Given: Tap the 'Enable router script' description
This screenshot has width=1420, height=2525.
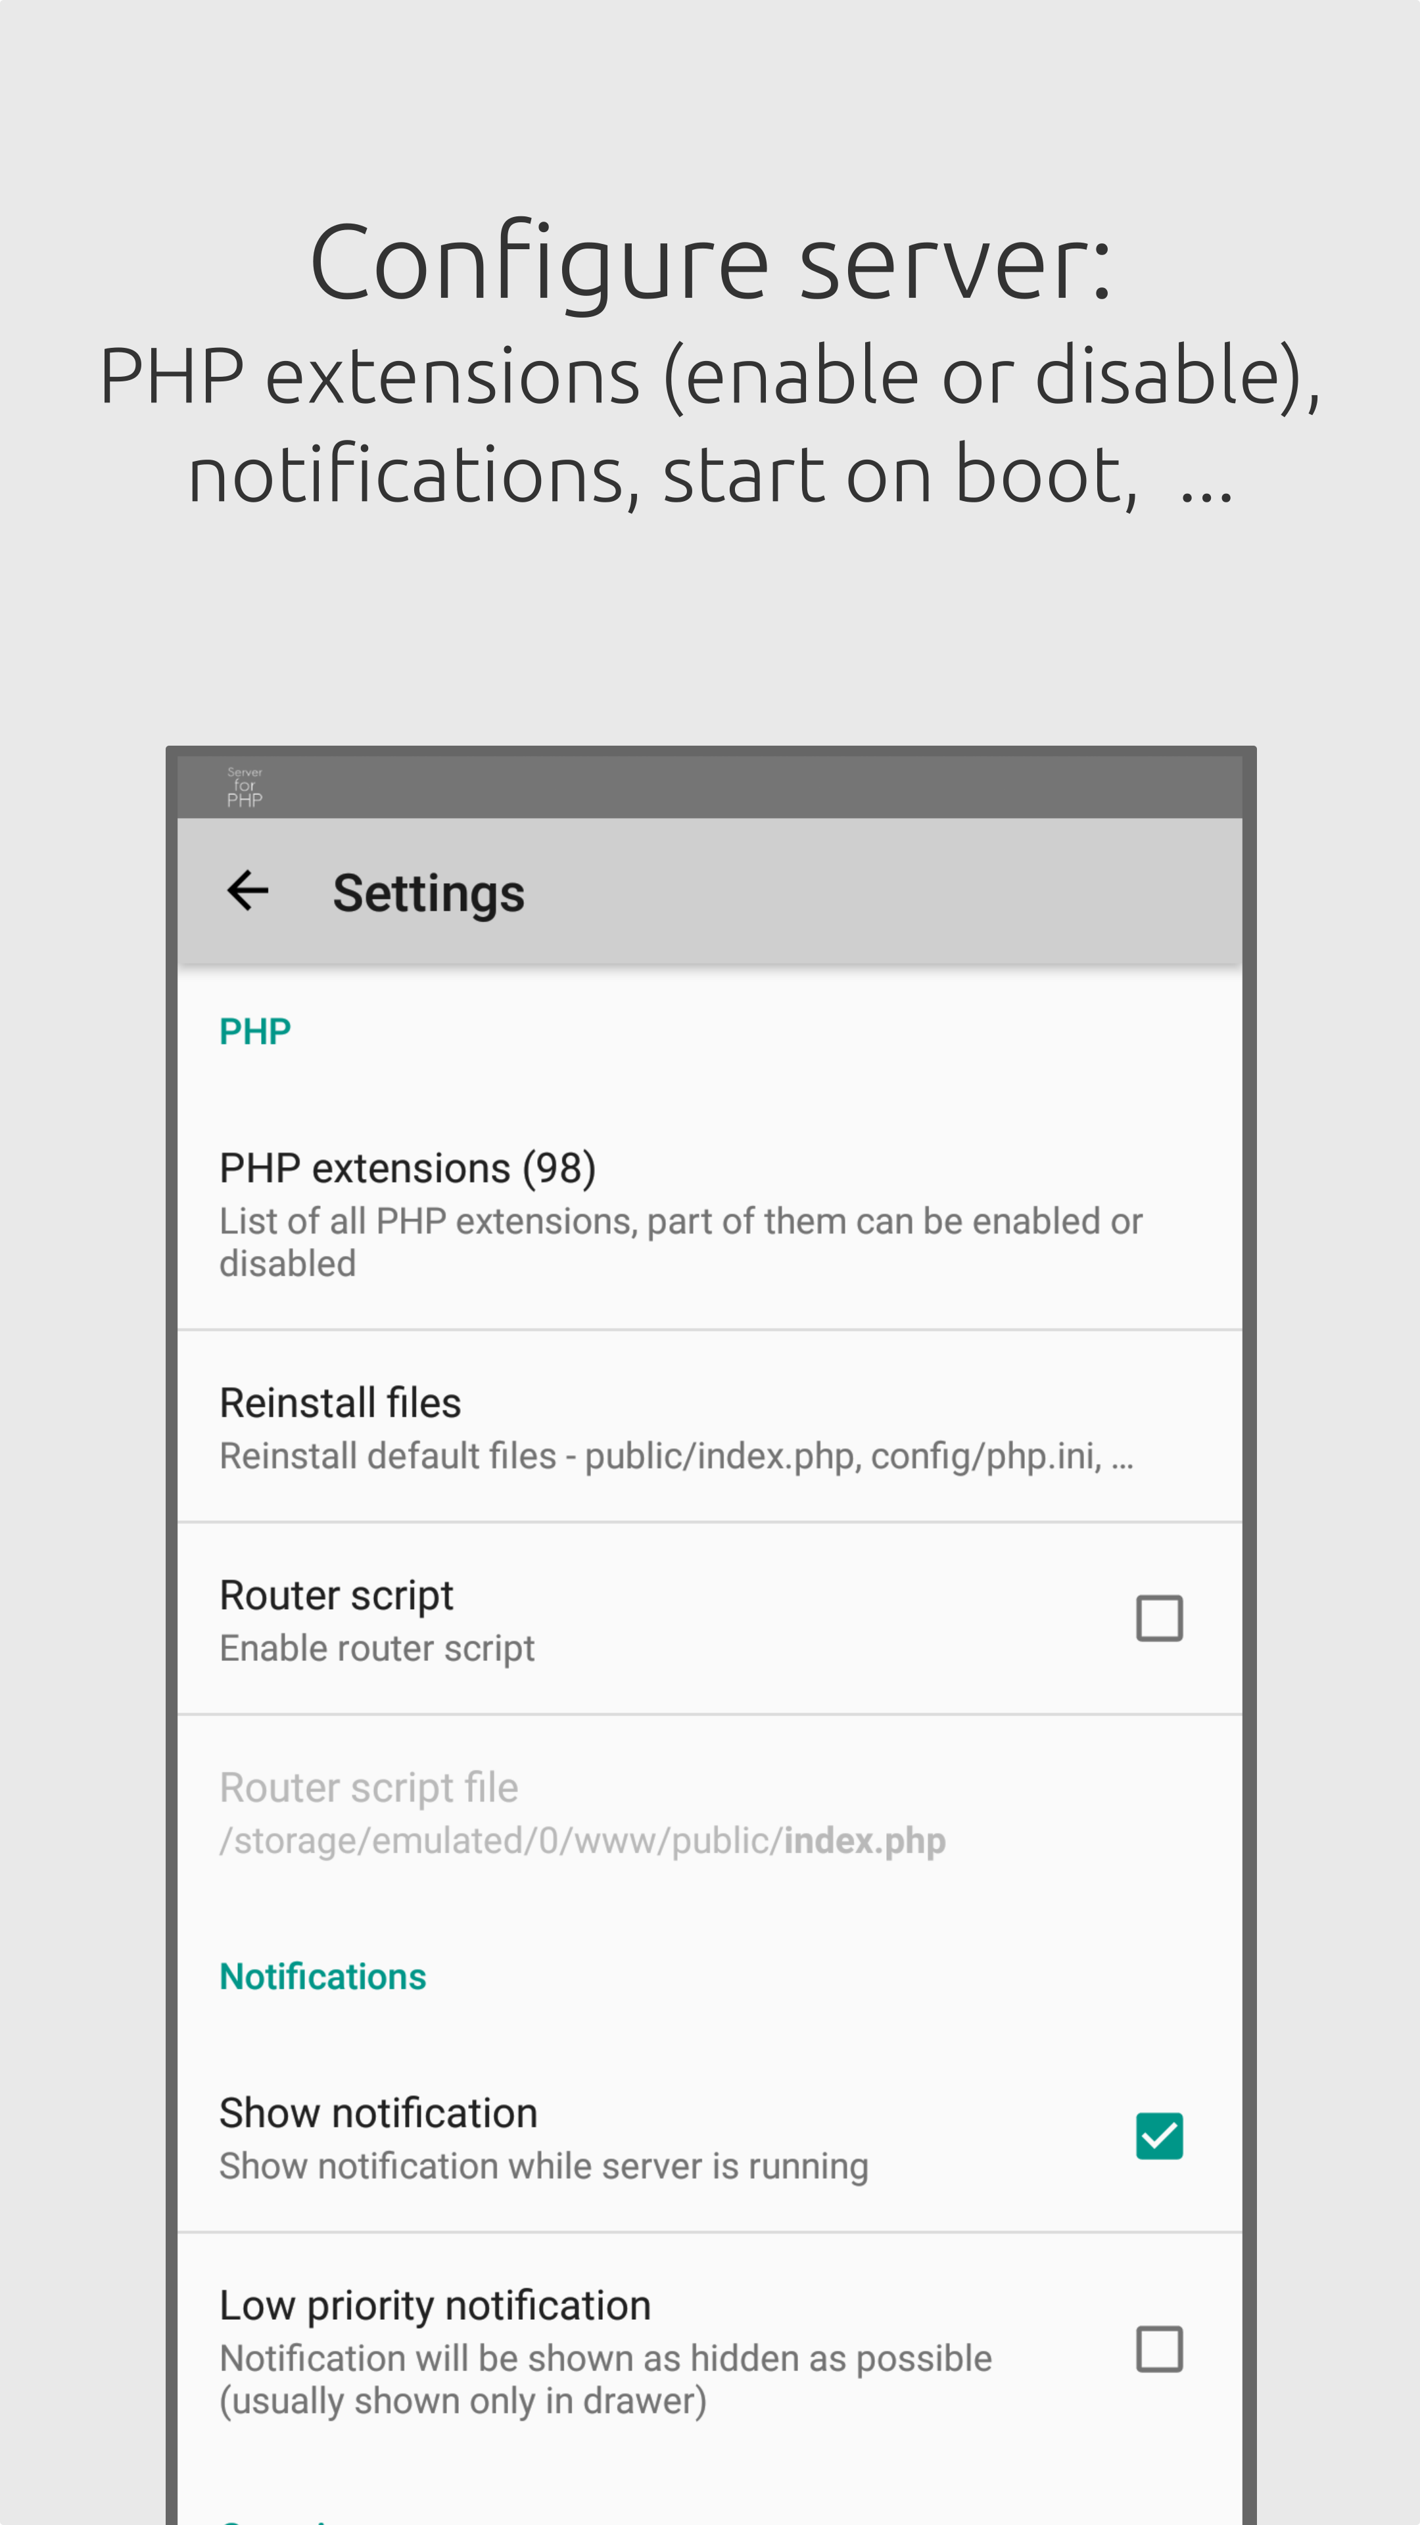Looking at the screenshot, I should pyautogui.click(x=376, y=1648).
